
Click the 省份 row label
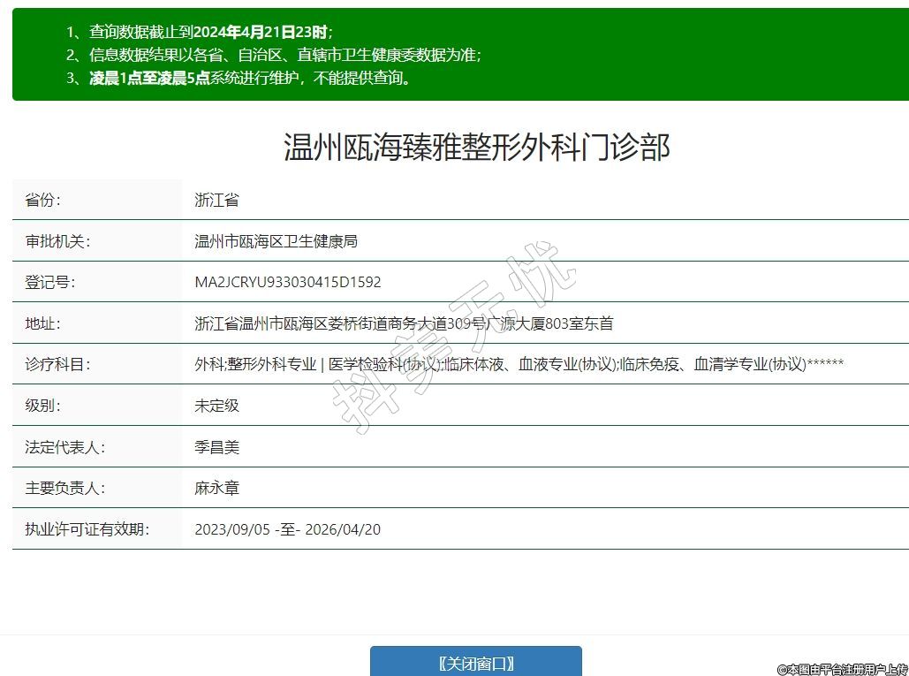[42, 200]
